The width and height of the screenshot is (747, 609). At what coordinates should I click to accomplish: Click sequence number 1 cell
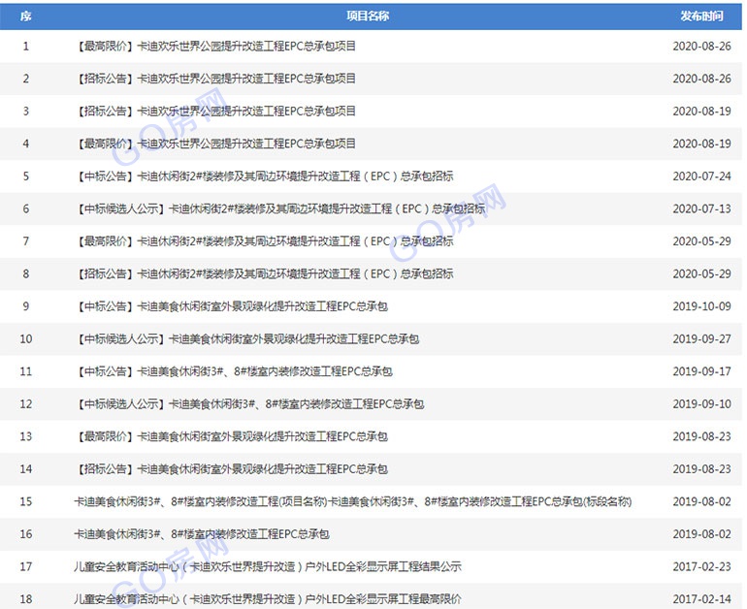pos(26,47)
